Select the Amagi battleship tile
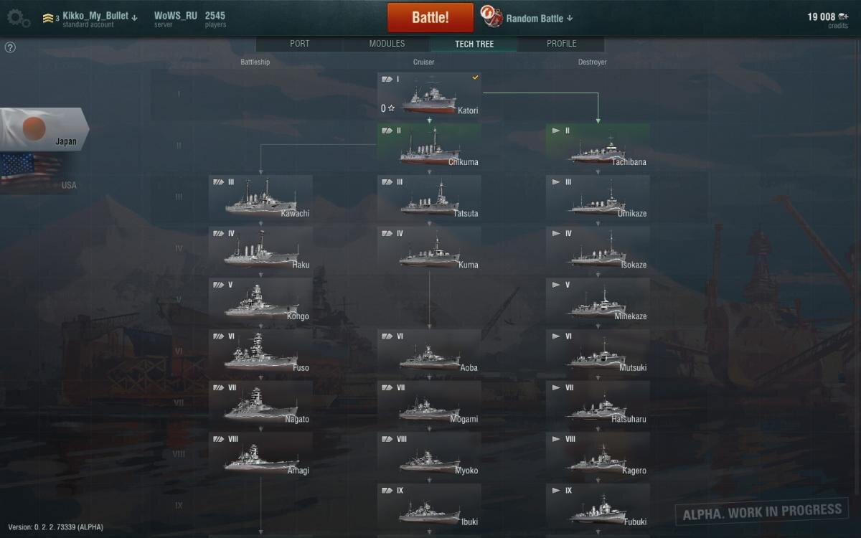 point(260,454)
